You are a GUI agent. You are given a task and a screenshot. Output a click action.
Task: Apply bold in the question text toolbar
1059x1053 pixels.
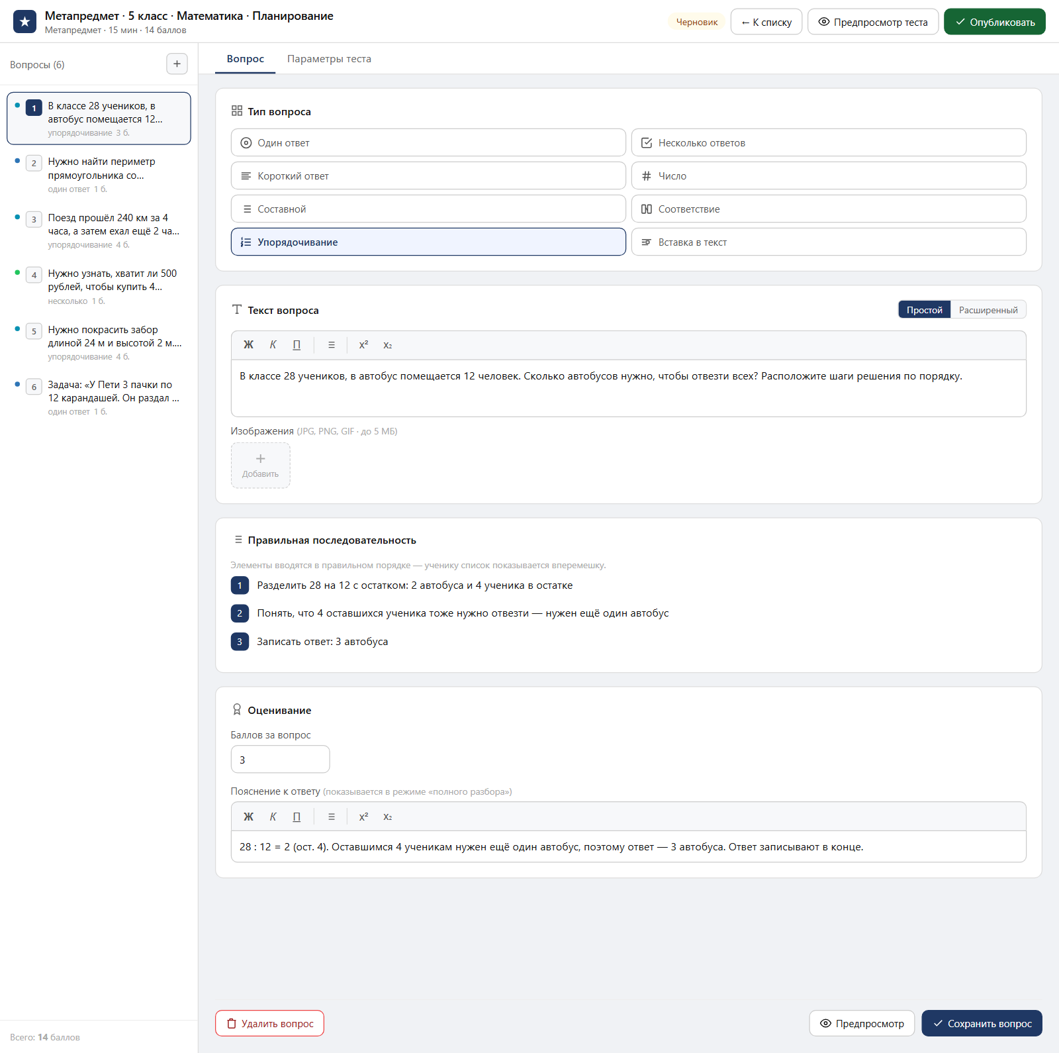click(249, 345)
